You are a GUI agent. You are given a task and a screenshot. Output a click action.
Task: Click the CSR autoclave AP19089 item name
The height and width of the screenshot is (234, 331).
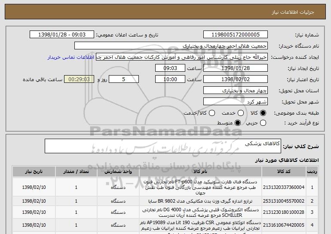click(200, 225)
